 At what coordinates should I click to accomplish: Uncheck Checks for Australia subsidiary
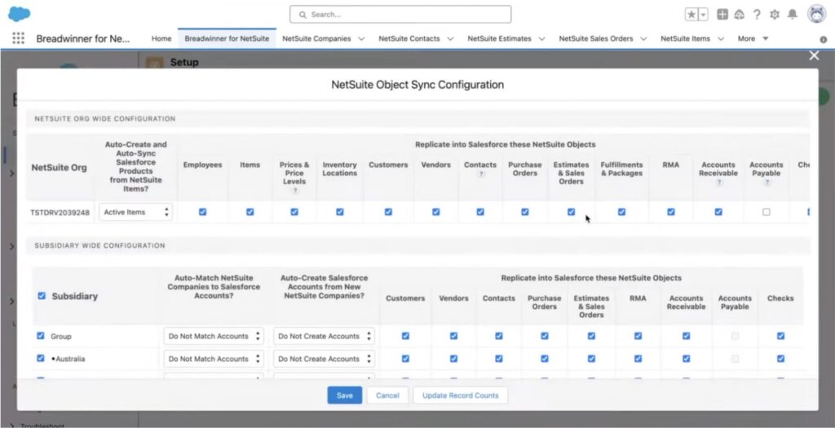tap(780, 359)
